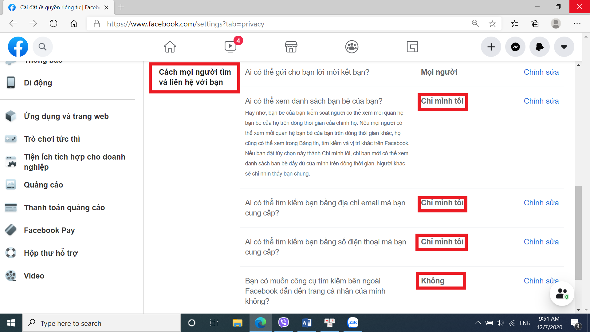
Task: Open Gaming icon in top navigation
Action: tap(412, 47)
